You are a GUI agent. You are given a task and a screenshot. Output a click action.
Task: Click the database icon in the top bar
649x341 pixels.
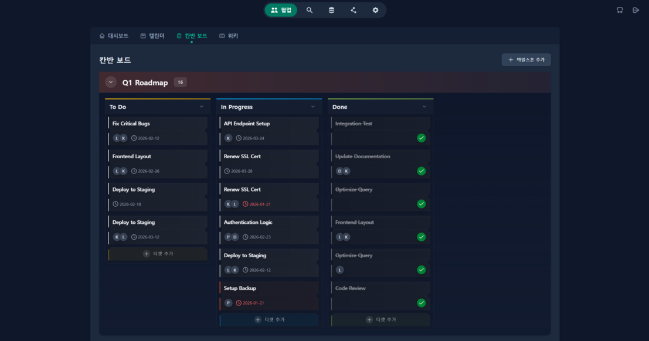[331, 10]
